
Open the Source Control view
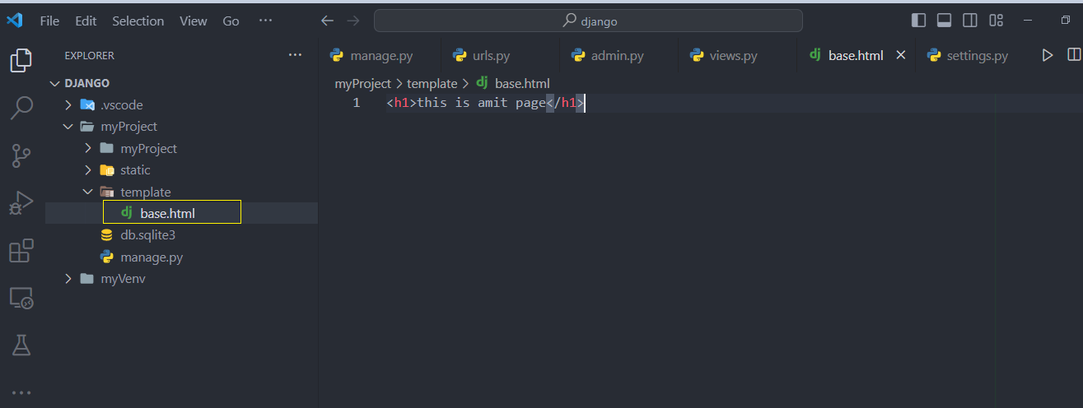(x=21, y=155)
